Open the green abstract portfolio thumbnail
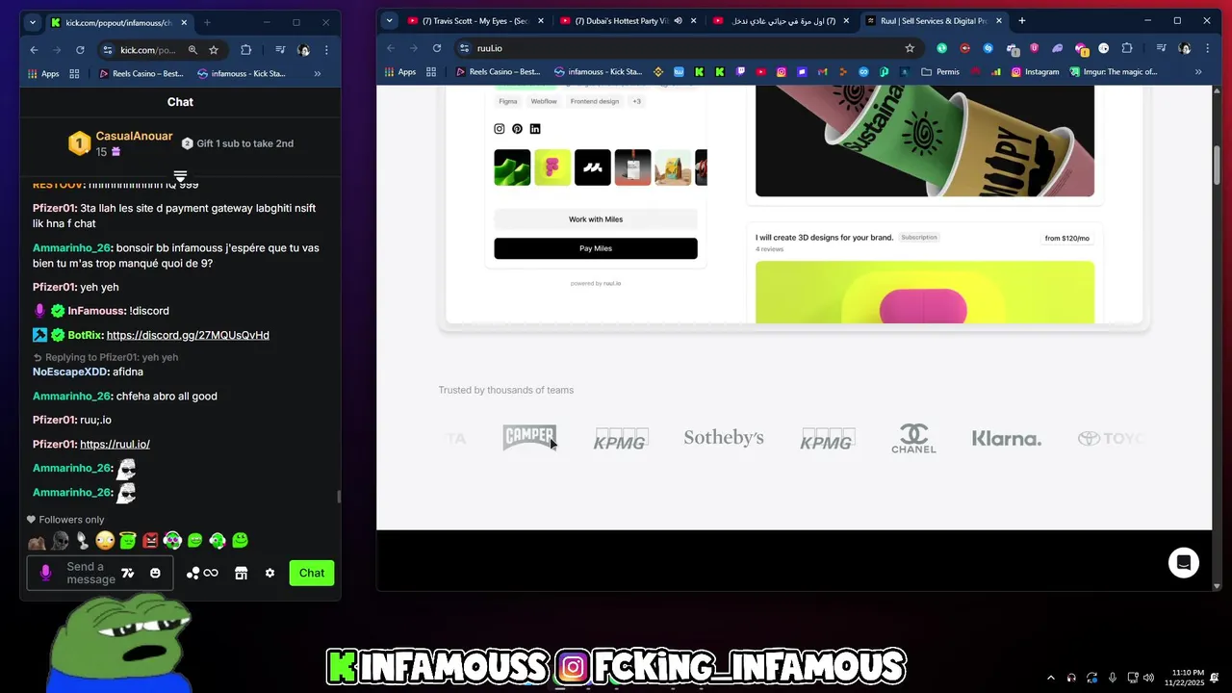 pos(512,167)
